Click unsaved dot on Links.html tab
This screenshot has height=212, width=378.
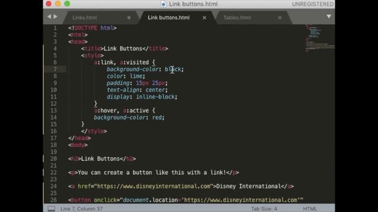tap(129, 18)
